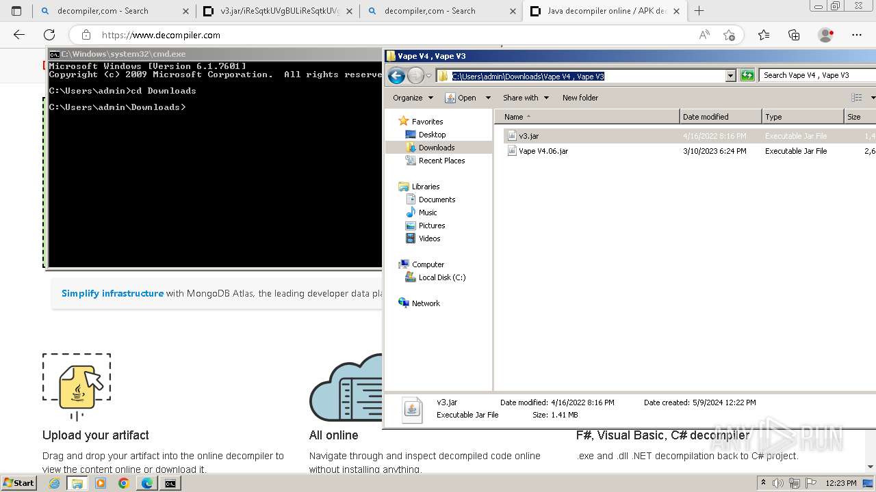This screenshot has height=492, width=876.
Task: Click the clock showing 12:23 PM
Action: 841,483
